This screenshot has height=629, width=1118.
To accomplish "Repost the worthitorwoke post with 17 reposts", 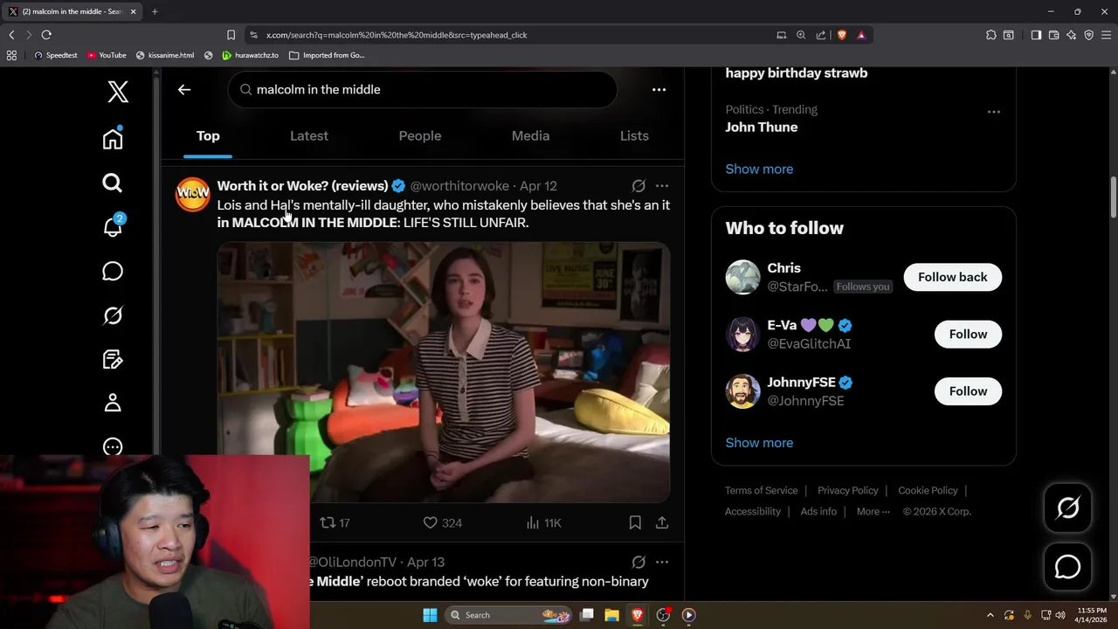I will pos(335,522).
